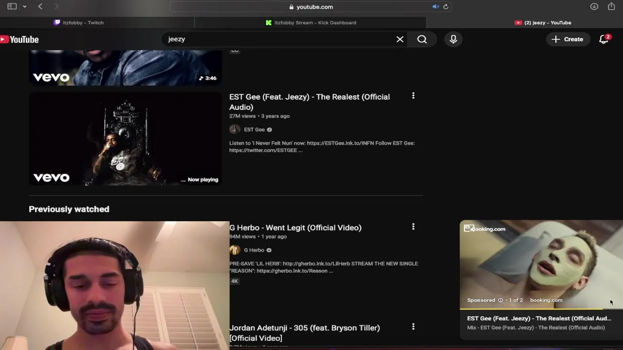Select the youtube.com address bar
The image size is (623, 350).
click(x=311, y=7)
